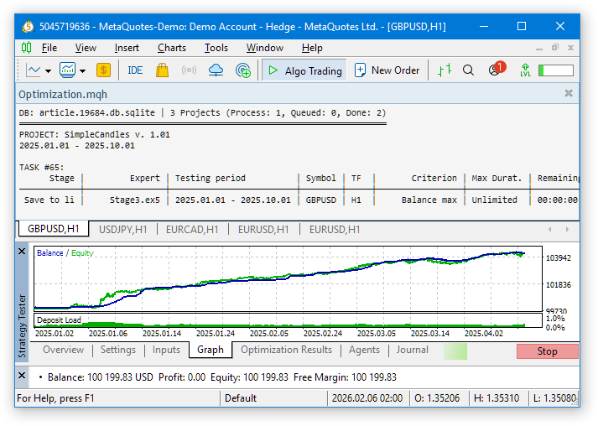This screenshot has width=598, height=426.
Task: Open the chart type line icon
Action: click(x=34, y=70)
